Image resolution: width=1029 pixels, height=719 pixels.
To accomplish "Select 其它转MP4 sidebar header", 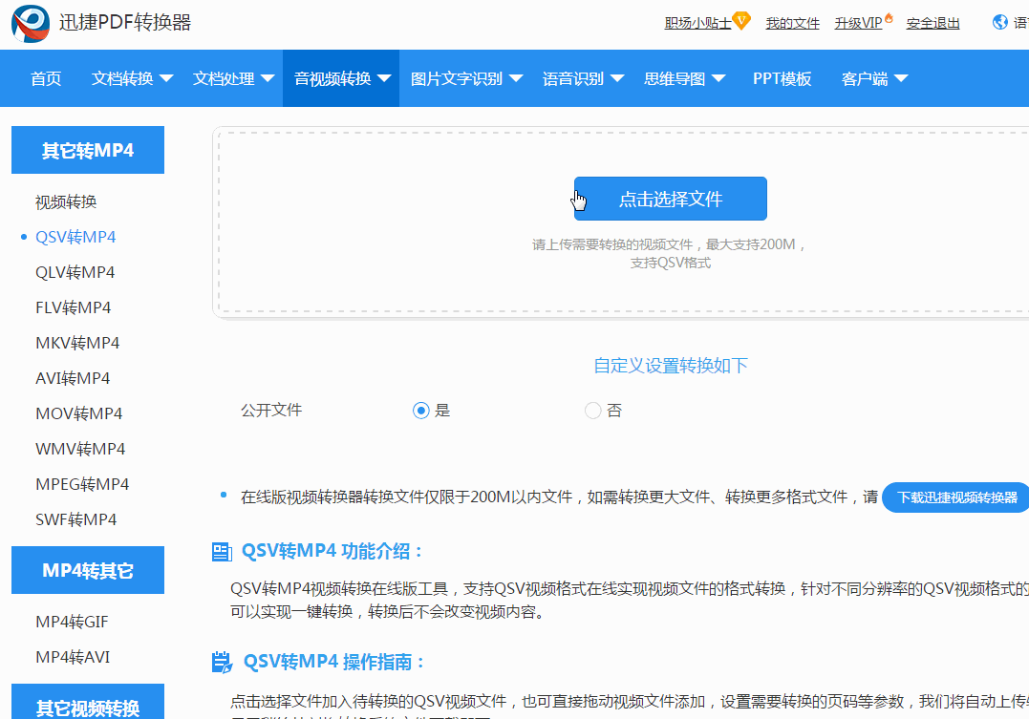I will [x=88, y=150].
